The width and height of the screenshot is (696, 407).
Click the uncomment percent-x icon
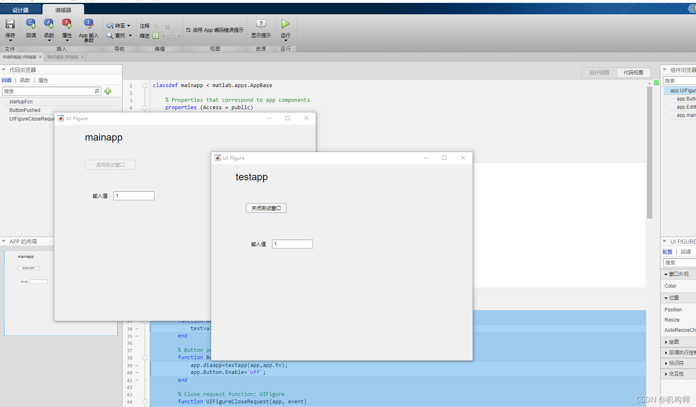166,26
